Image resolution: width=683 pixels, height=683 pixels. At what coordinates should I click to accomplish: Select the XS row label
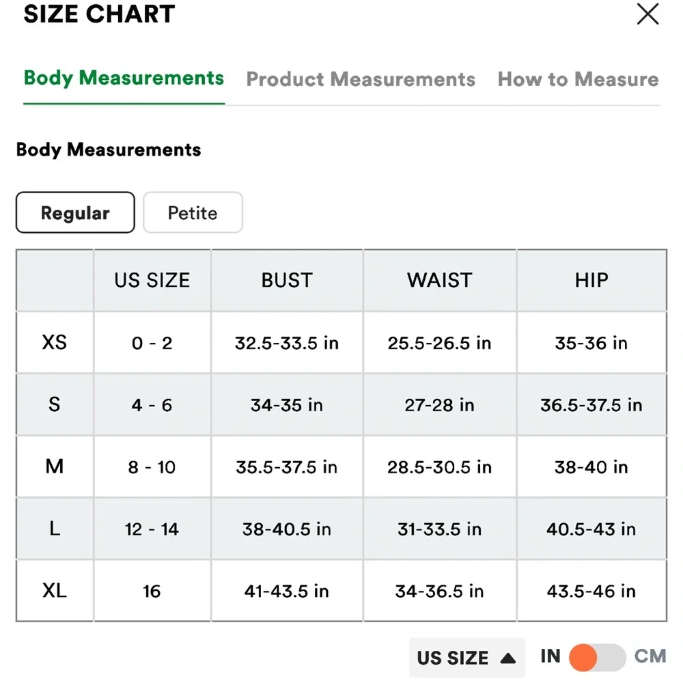pos(55,342)
